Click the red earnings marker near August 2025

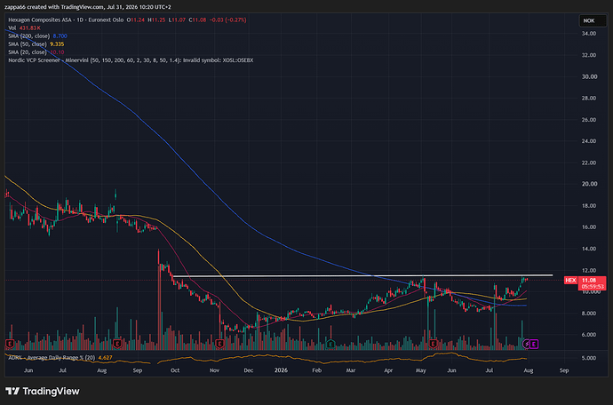[117, 344]
